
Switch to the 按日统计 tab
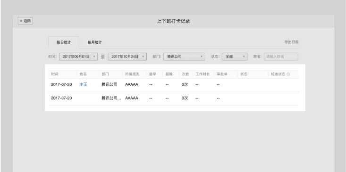[64, 42]
